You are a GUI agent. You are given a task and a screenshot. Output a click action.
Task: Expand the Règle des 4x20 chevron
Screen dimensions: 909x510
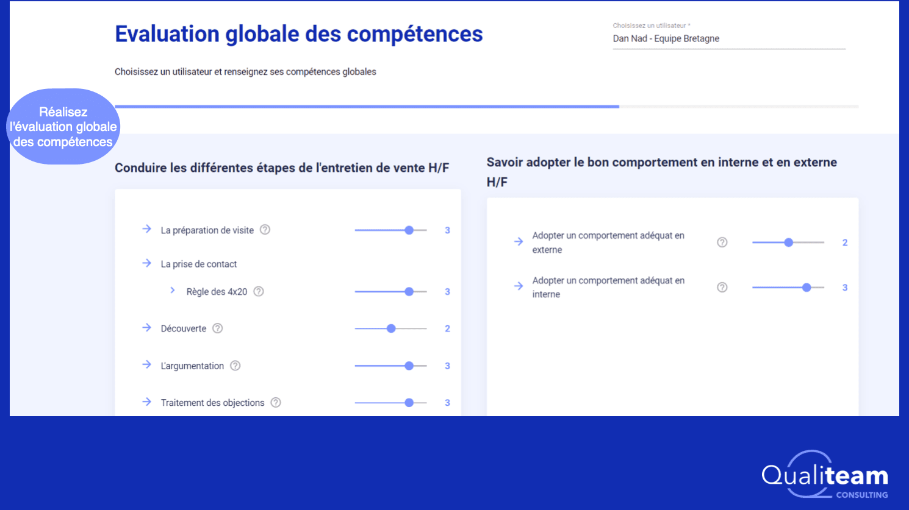[x=173, y=291]
